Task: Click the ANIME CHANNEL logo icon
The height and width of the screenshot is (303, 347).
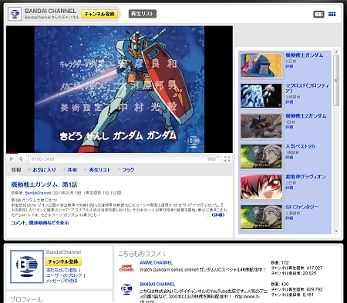Action: click(126, 268)
